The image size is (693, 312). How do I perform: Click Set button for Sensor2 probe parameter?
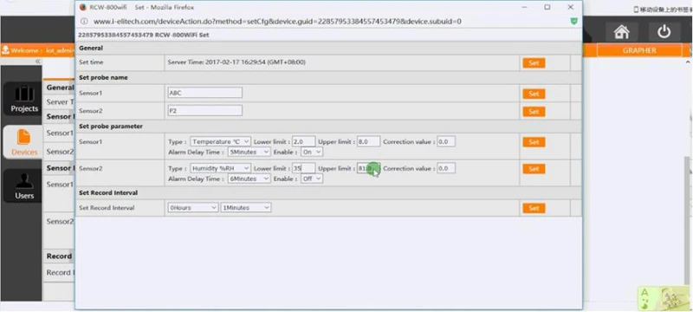point(534,169)
